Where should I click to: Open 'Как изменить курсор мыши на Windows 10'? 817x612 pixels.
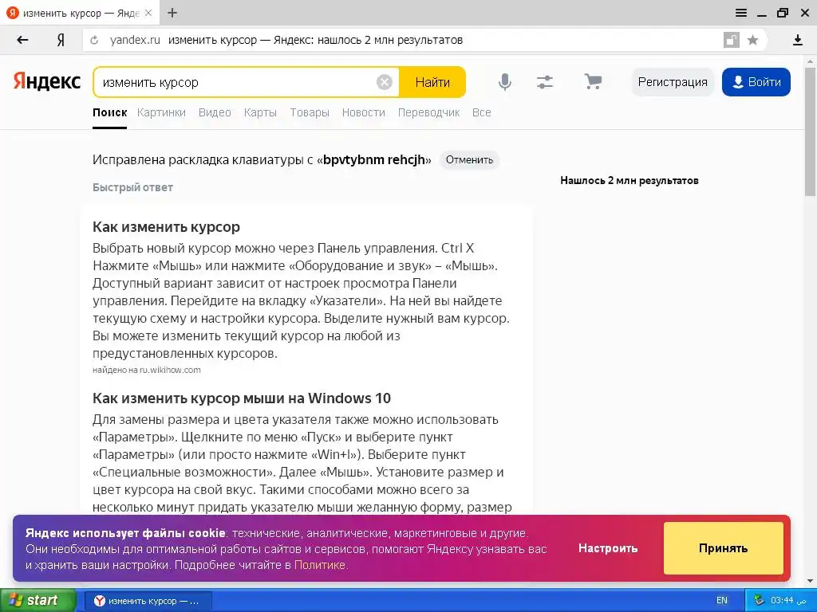click(x=242, y=398)
